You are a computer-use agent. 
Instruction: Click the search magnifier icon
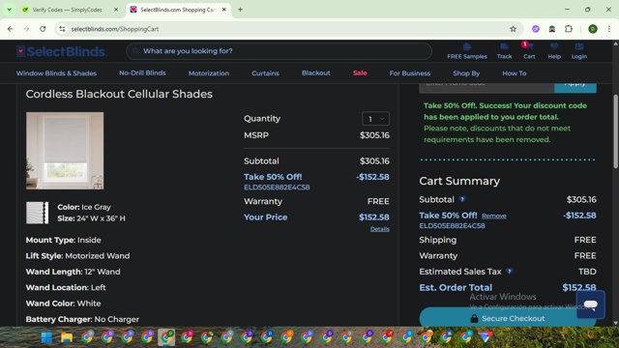(135, 51)
